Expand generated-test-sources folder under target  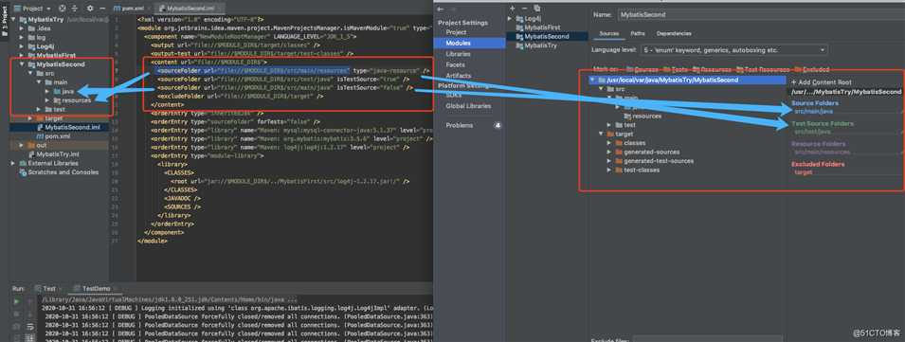(609, 161)
